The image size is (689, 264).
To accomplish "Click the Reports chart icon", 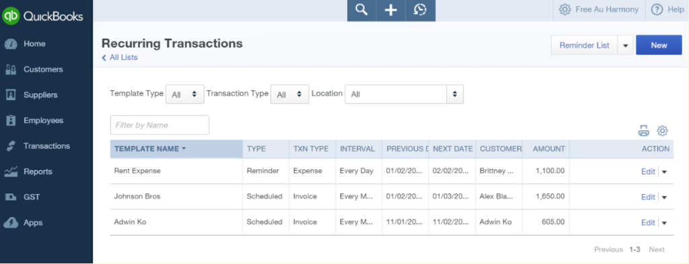I will pyautogui.click(x=11, y=171).
